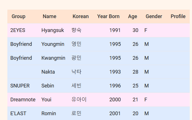
Task: Click the Profile column header
Action: [178, 16]
